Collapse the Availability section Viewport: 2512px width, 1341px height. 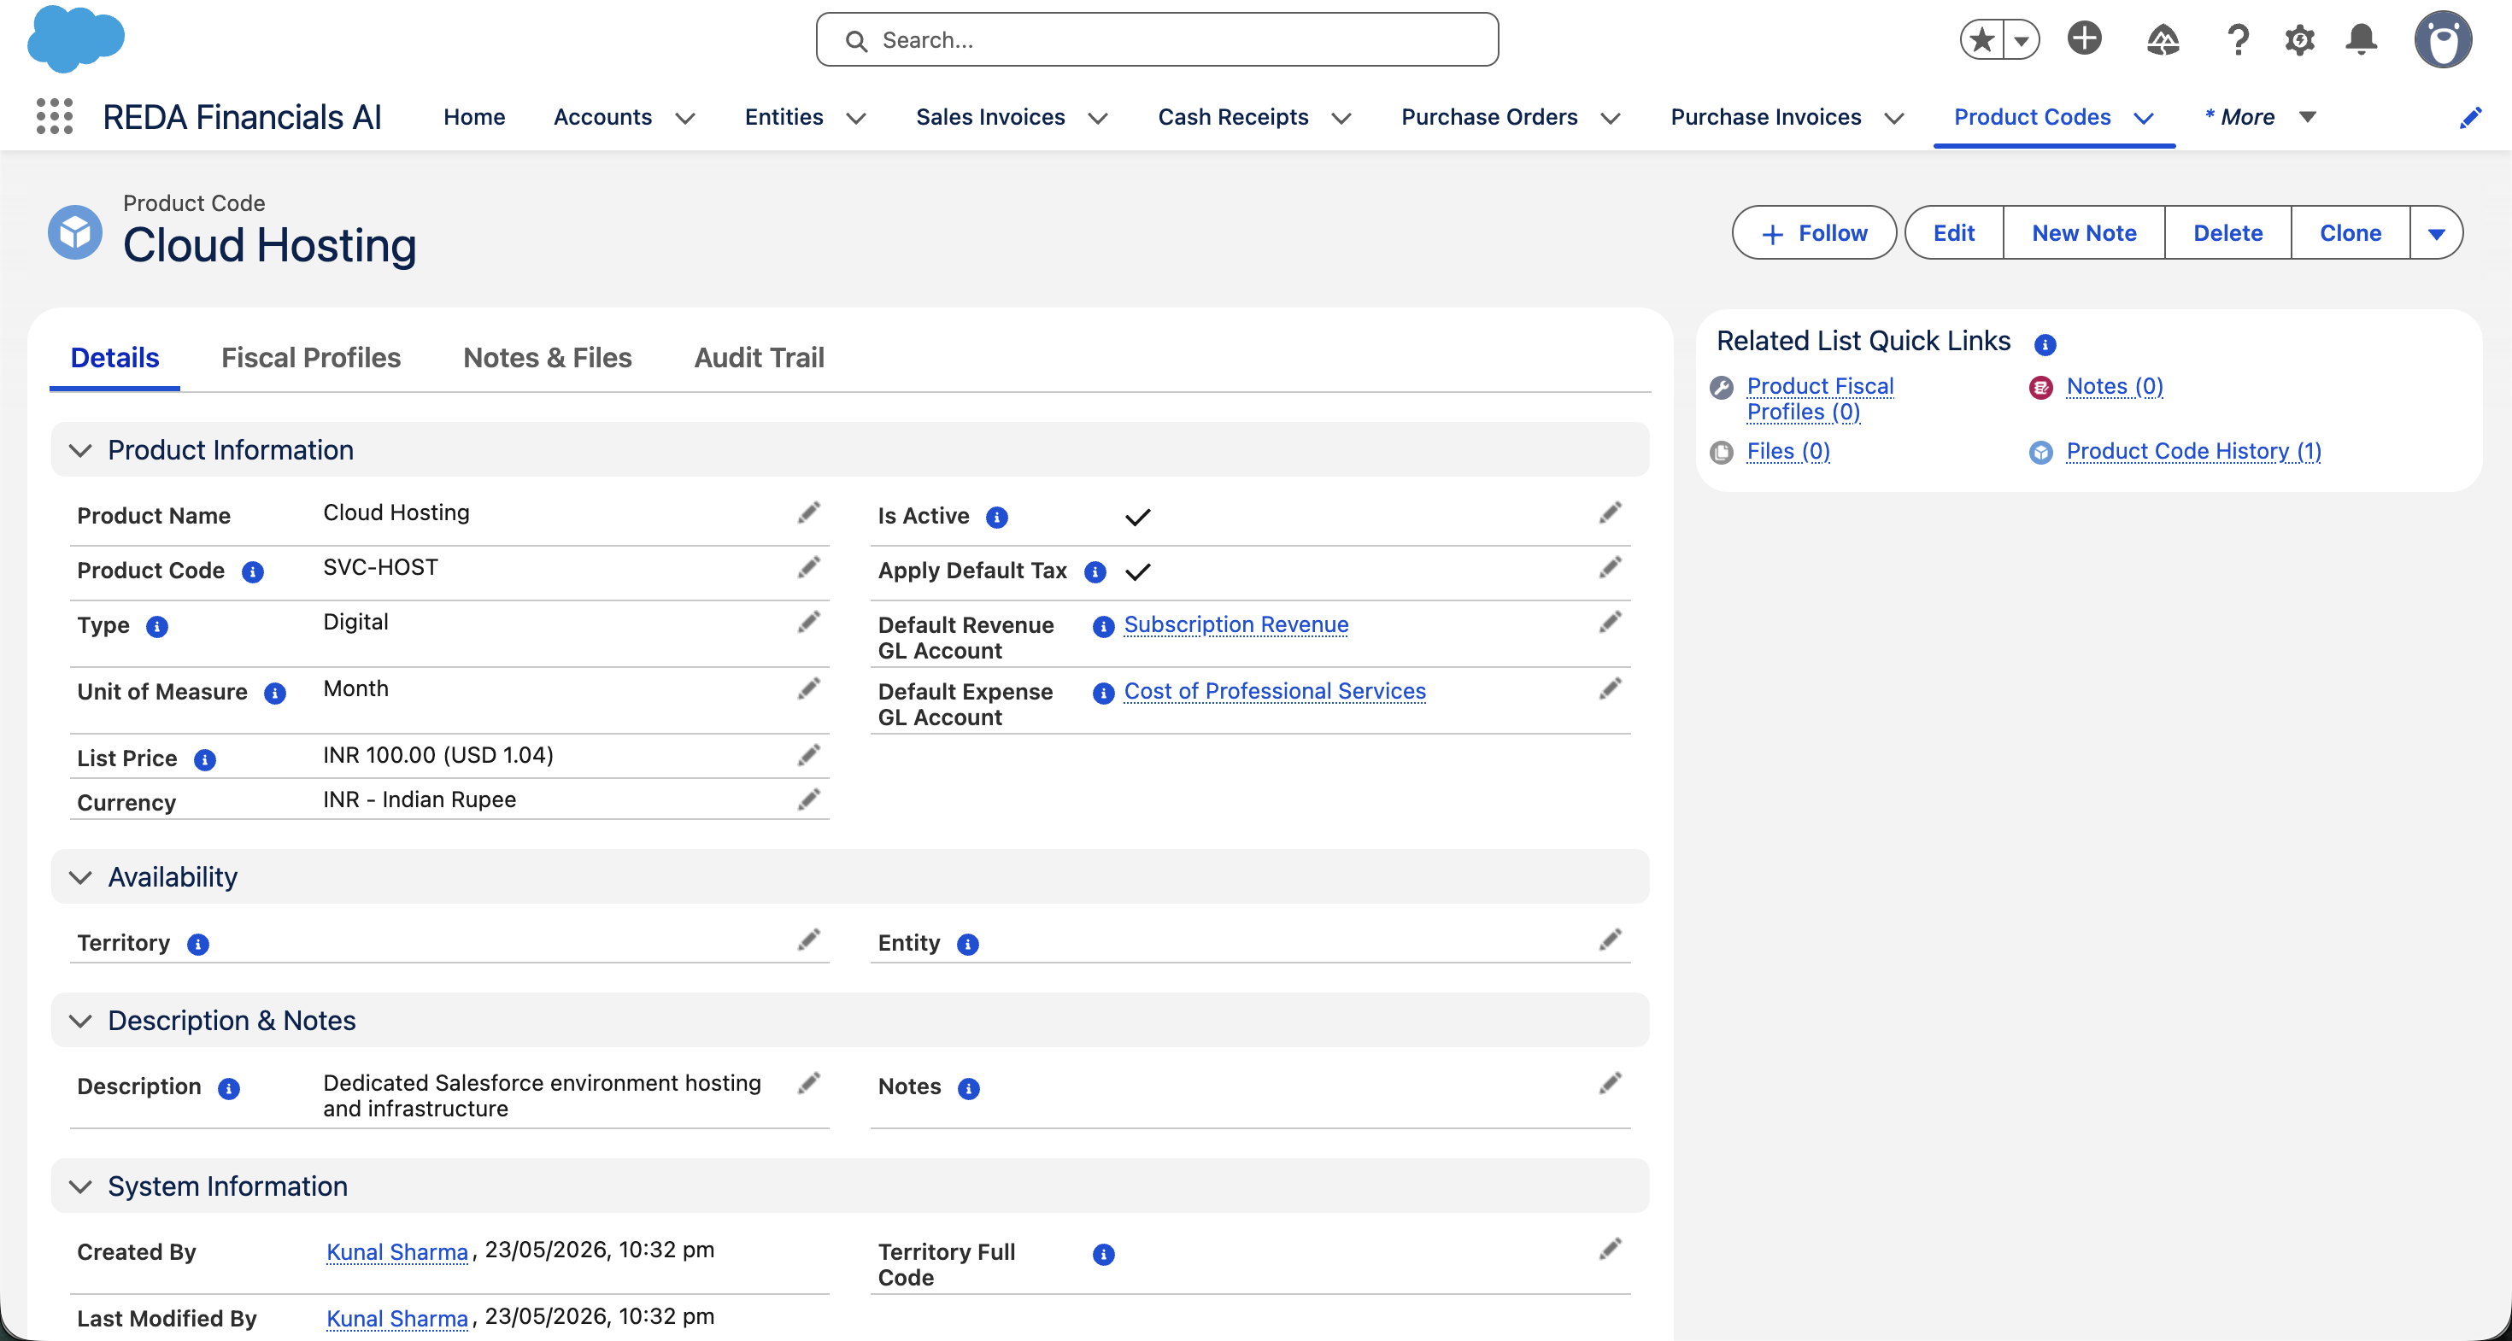pyautogui.click(x=81, y=877)
